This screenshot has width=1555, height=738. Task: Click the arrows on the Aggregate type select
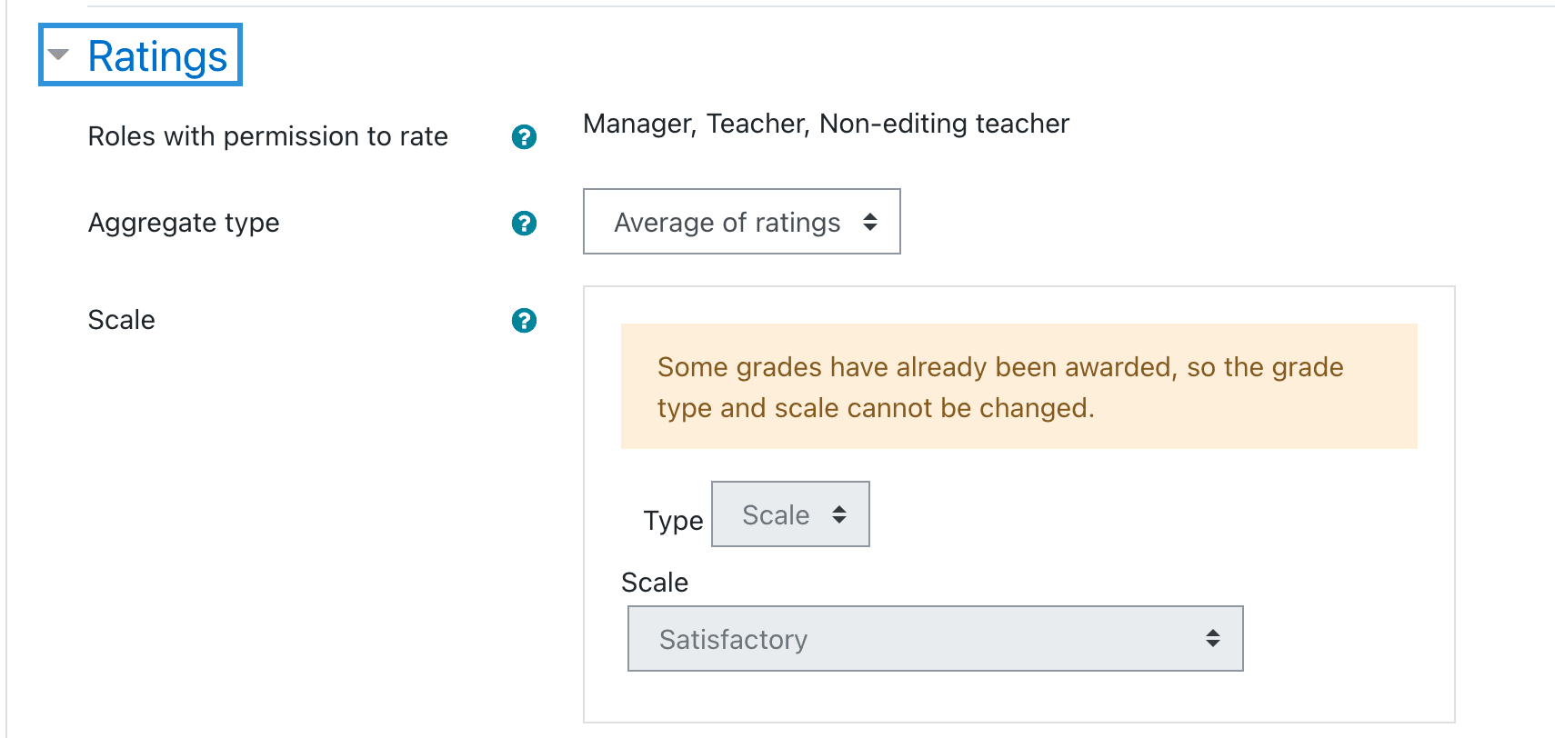tap(870, 222)
